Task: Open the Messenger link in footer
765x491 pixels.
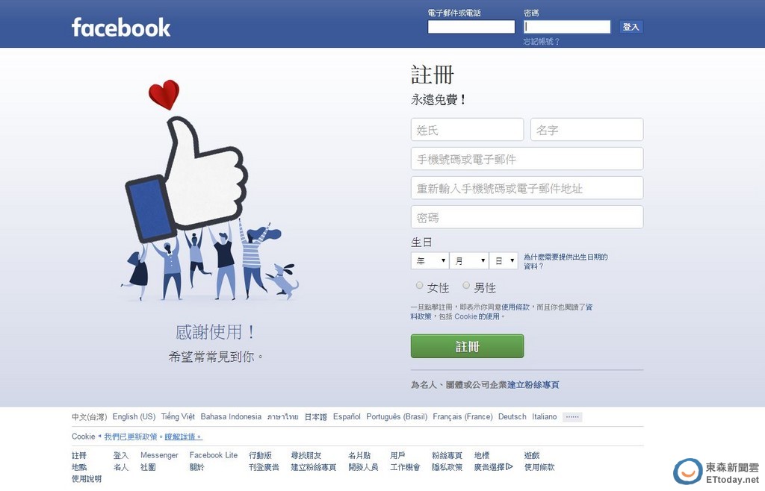Action: pyautogui.click(x=159, y=455)
